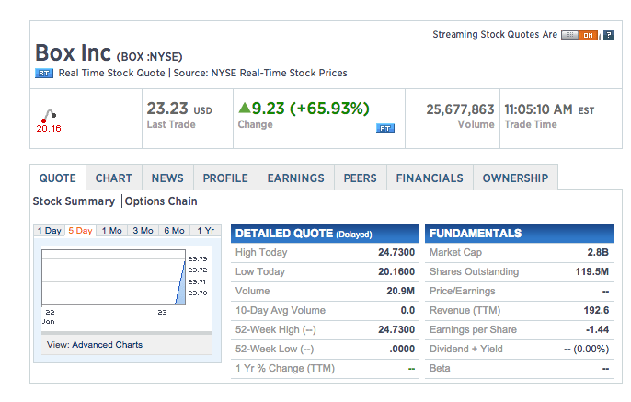Open the mini sparkline showing 20.16
This screenshot has width=631, height=402.
pos(49,121)
